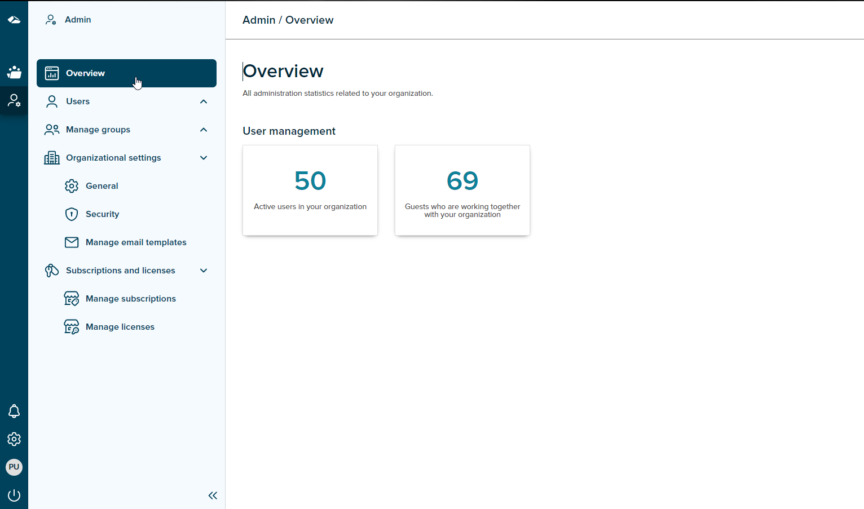
Task: Collapse the Users section chevron
Action: tap(203, 101)
